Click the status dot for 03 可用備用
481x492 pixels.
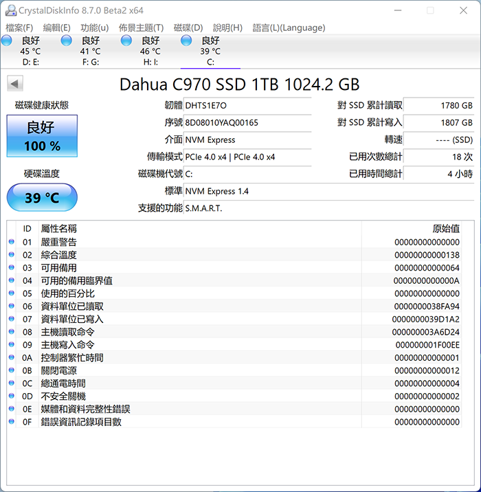pos(12,267)
